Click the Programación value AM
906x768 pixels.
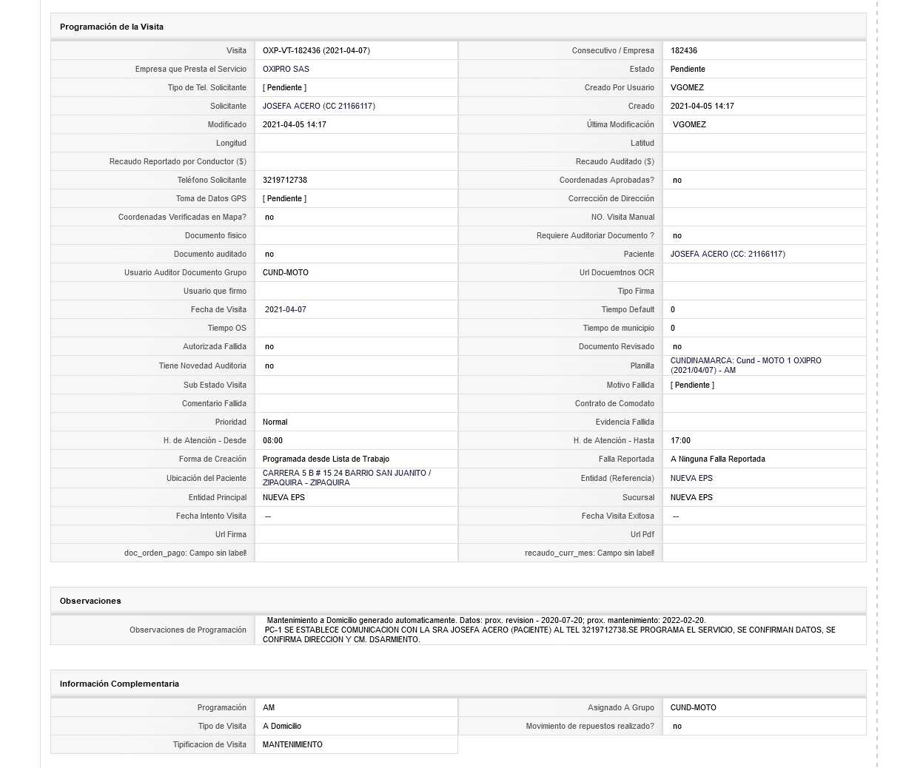(269, 707)
